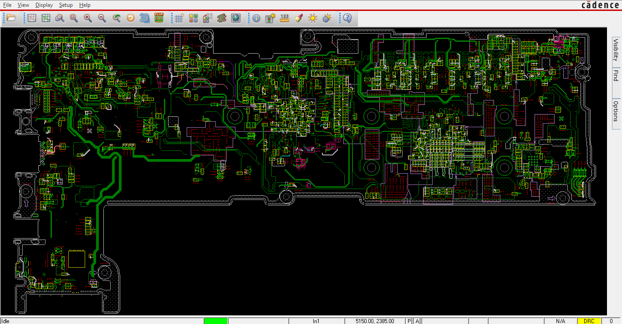
Task: Click the yellow DRC status button
Action: 589,321
